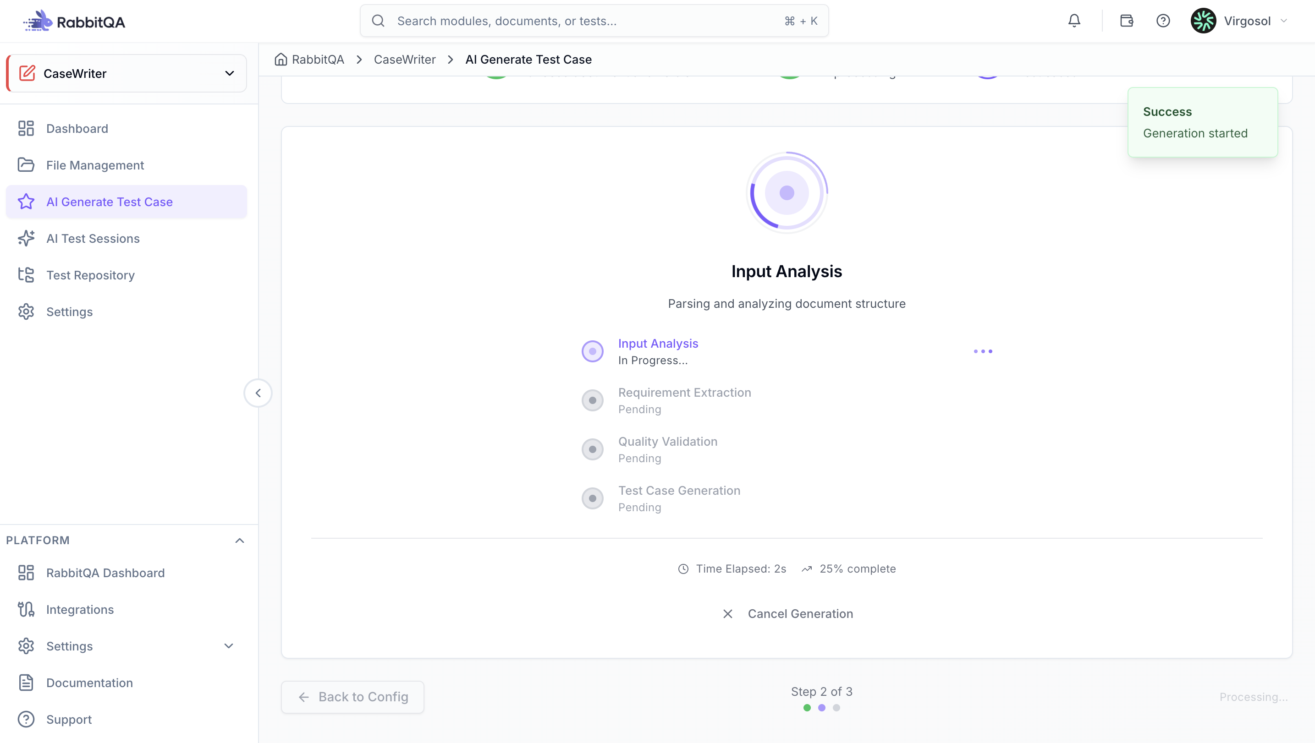Viewport: 1315px width, 743px height.
Task: Focus the search modules input field
Action: (594, 21)
